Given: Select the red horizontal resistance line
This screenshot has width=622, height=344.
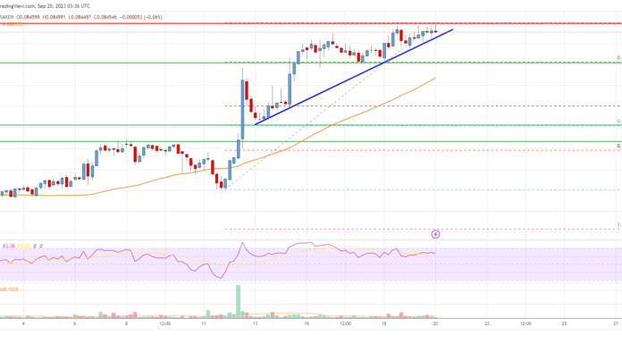Looking at the screenshot, I should (x=311, y=23).
